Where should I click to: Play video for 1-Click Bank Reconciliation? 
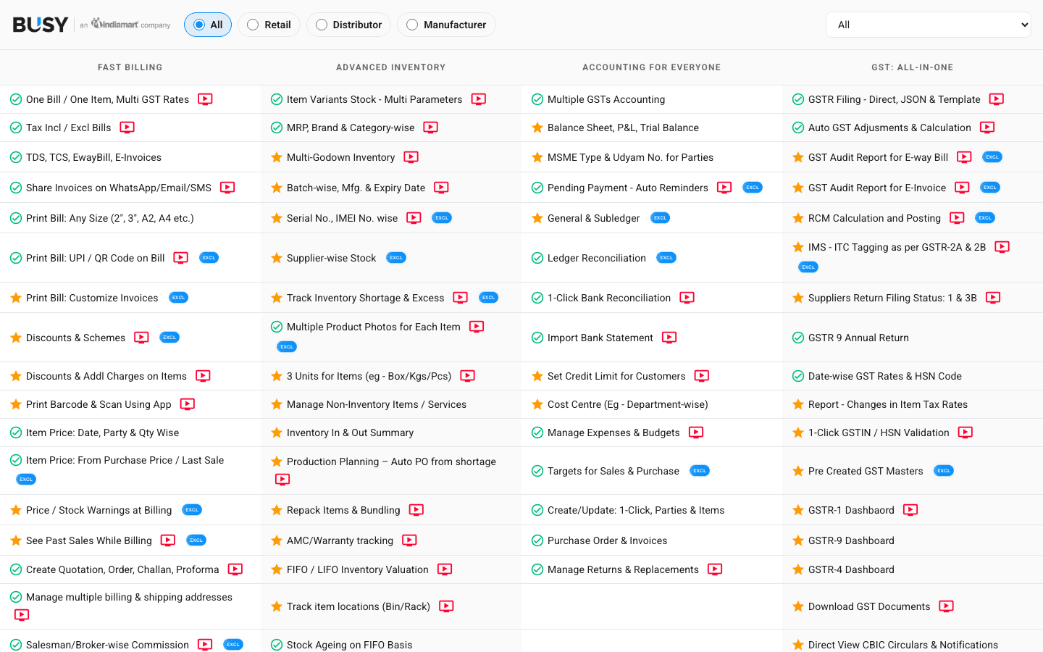(x=687, y=298)
